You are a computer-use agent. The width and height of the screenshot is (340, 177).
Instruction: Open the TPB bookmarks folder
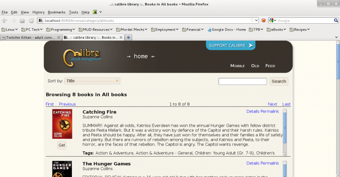click(x=256, y=29)
